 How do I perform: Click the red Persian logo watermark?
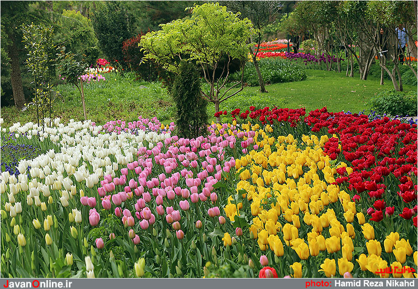396,271
